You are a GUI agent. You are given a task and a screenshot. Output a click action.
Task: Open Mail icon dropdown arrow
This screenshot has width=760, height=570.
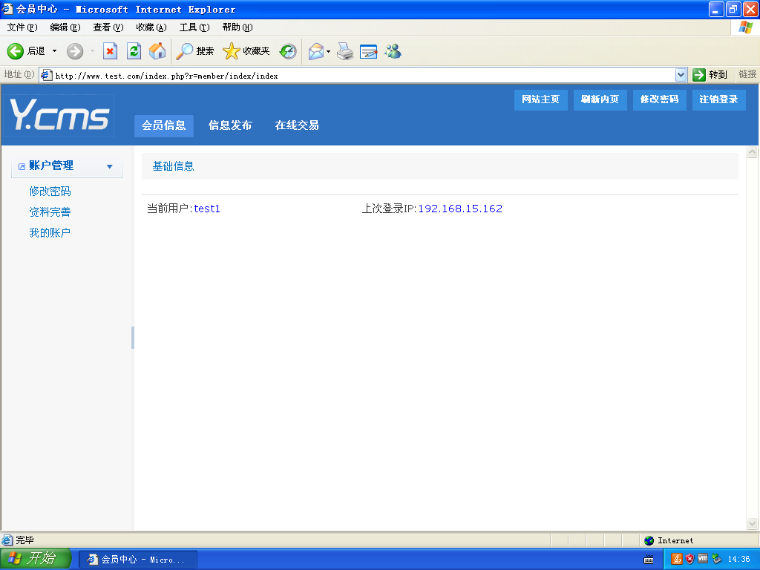click(328, 51)
